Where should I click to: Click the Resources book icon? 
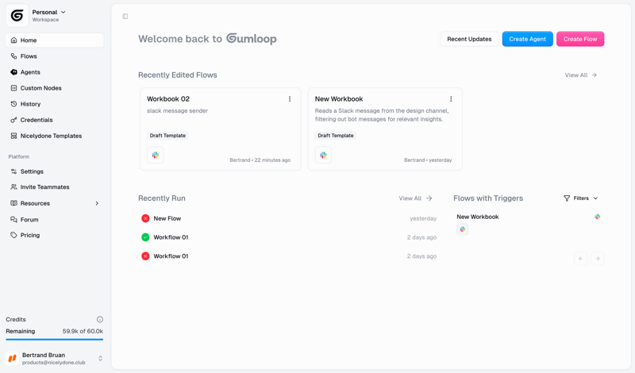(x=13, y=203)
